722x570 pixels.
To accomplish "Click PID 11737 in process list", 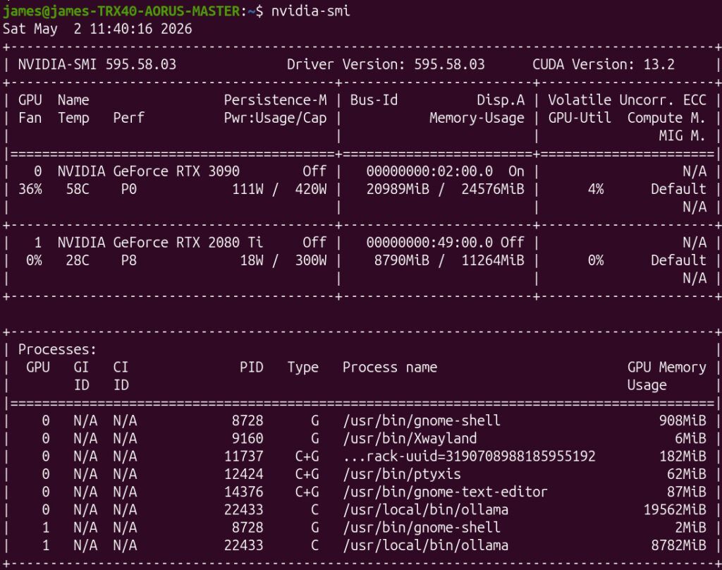I will 243,456.
